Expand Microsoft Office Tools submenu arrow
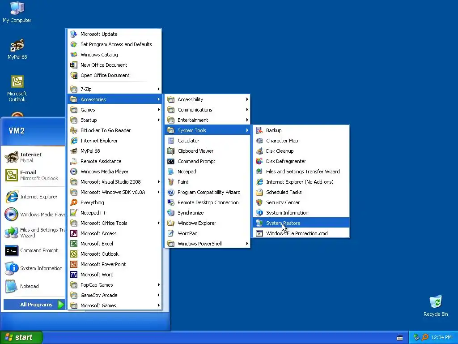The image size is (458, 344). [x=159, y=223]
